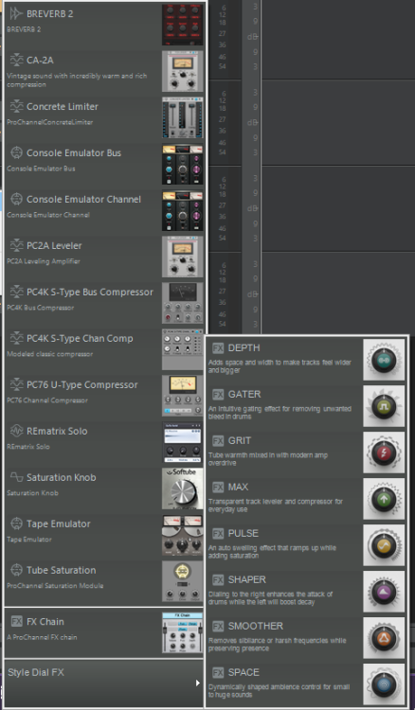Image resolution: width=415 pixels, height=710 pixels.
Task: Click the green MAX dial thumbnail
Action: click(x=384, y=499)
